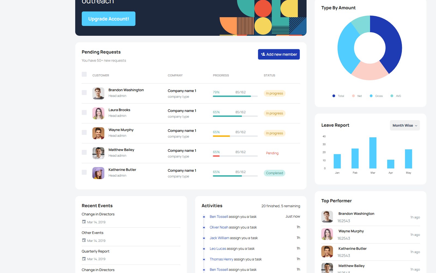Sort by the PROGRESS column header
436x273 pixels.
point(221,75)
